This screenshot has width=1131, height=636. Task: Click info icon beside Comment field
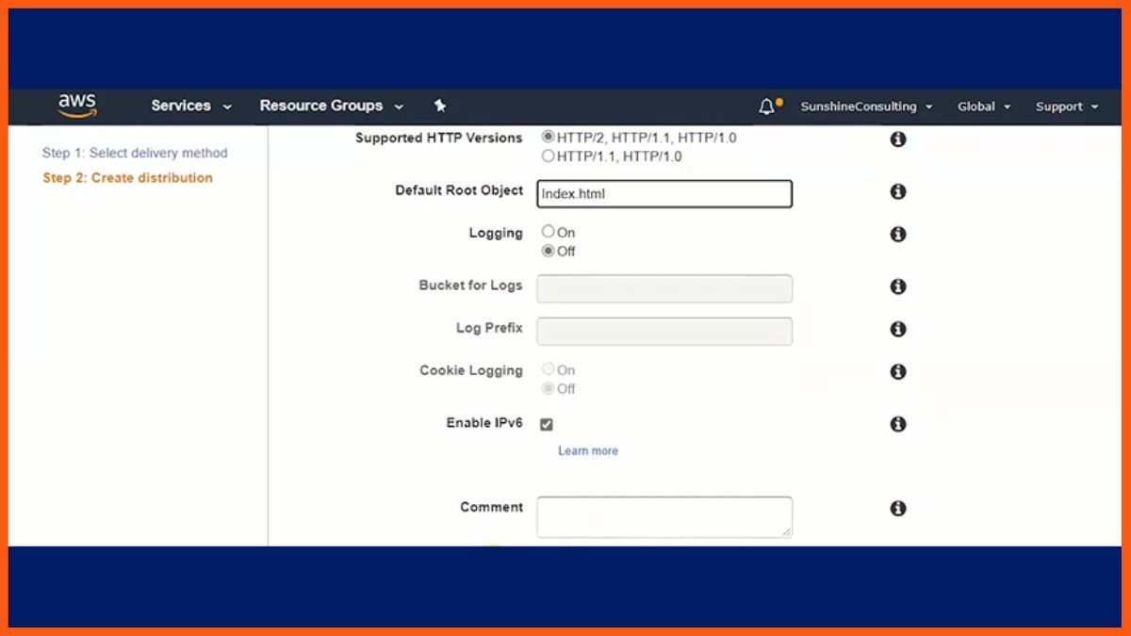coord(898,508)
